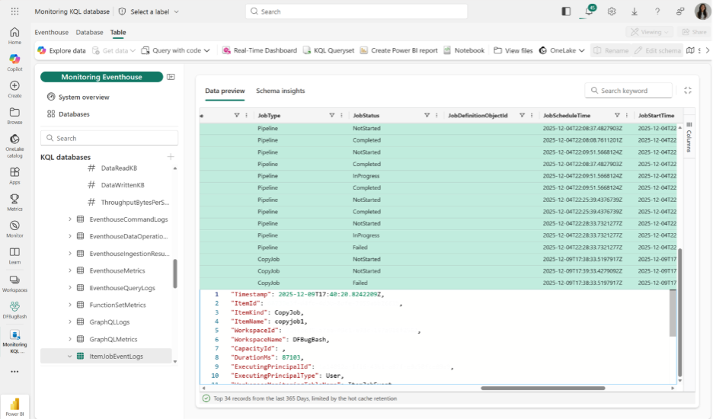Open the DFBugBash workspace icon
Viewport: 713px width, 419px height.
click(x=14, y=310)
